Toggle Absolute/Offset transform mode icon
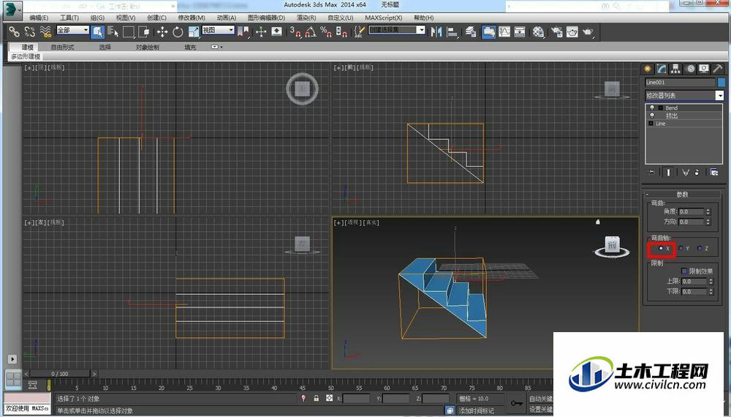The image size is (731, 417). tap(330, 398)
